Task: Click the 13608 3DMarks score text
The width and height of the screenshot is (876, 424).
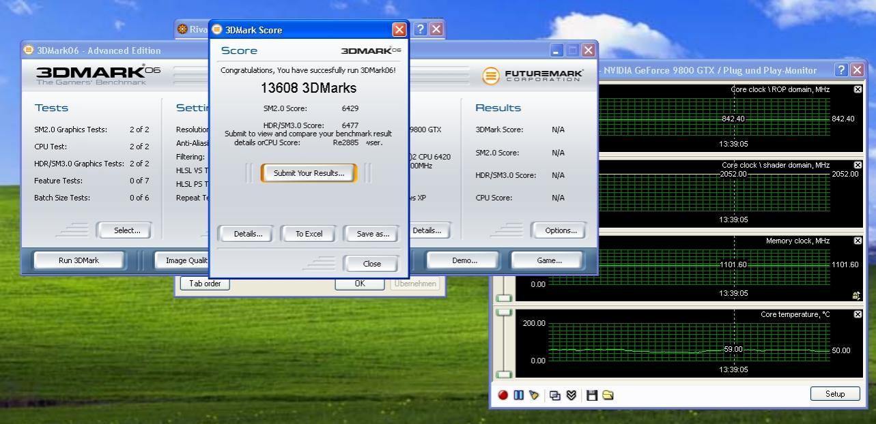Action: click(309, 88)
